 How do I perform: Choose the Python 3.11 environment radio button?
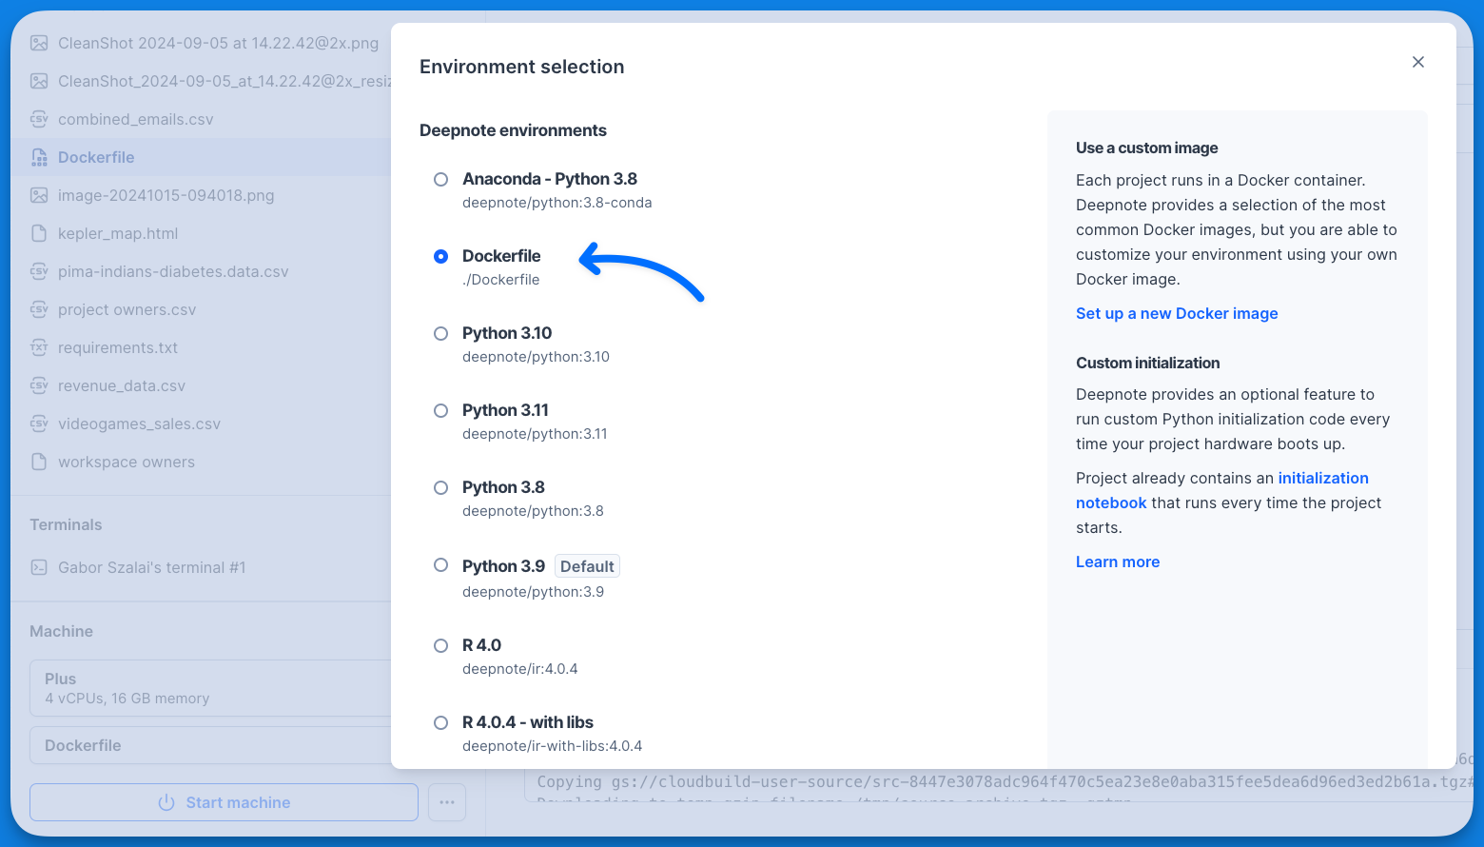[x=440, y=410]
